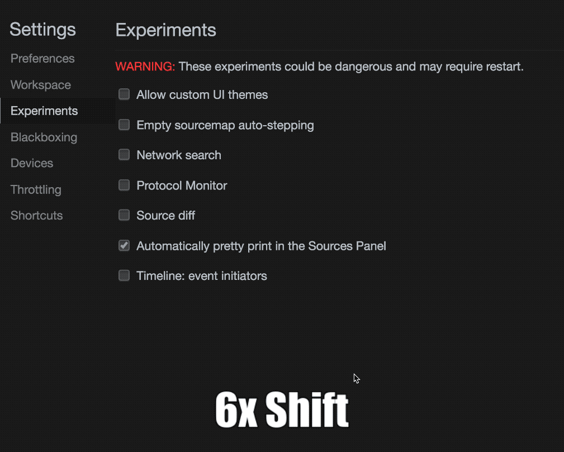Click the 'Protocol Monitor' label text
The width and height of the screenshot is (564, 452).
(x=182, y=185)
